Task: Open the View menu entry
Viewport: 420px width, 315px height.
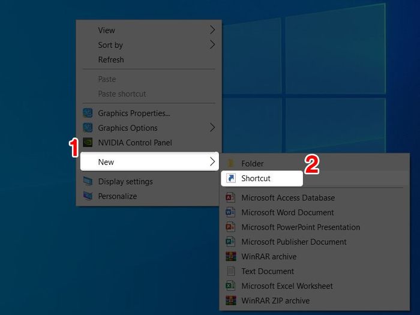Action: tap(149, 30)
